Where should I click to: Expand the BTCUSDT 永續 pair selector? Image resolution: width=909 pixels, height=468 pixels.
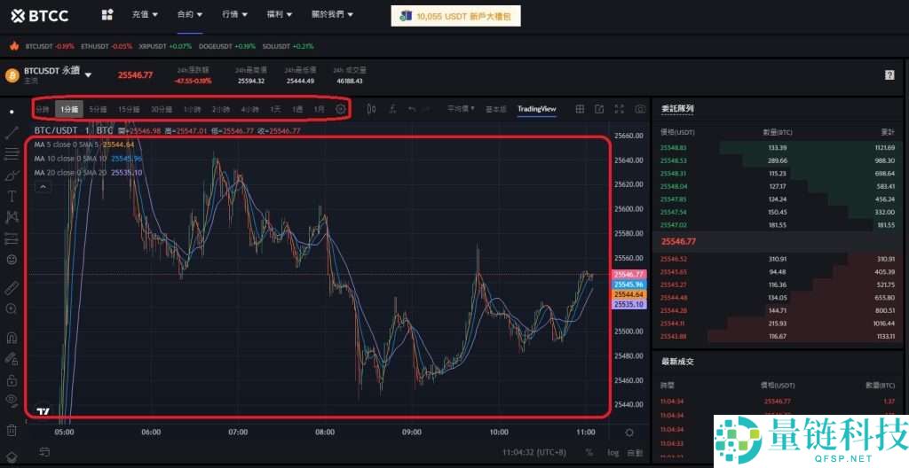coord(88,74)
